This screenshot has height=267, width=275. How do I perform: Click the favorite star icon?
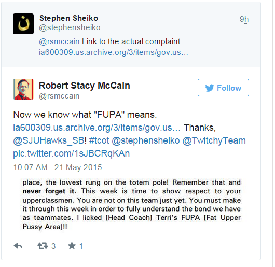pyautogui.click(x=72, y=246)
